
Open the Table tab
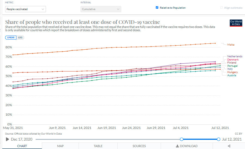98,146
